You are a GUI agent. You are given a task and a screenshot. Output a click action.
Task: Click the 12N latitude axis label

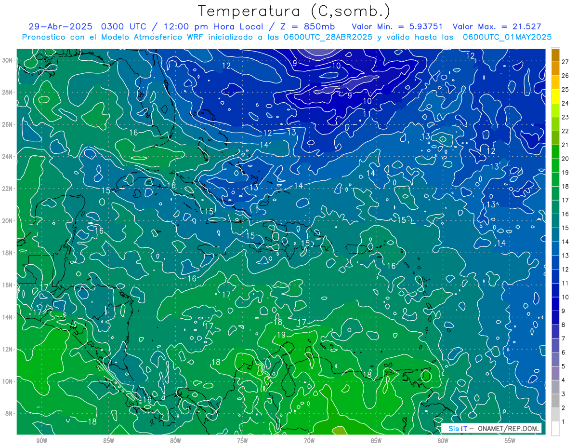click(x=7, y=349)
